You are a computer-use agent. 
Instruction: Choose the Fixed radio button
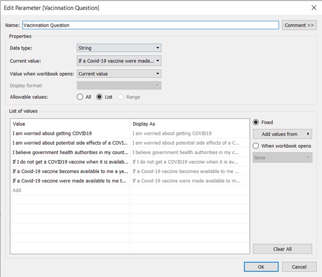pyautogui.click(x=256, y=122)
